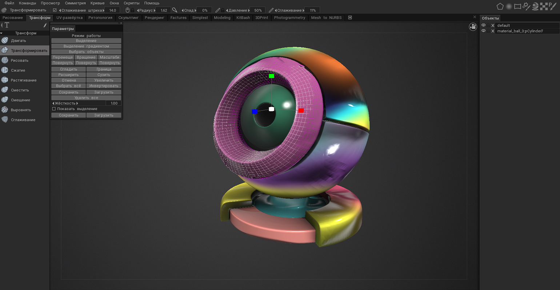This screenshot has height=290, width=560.
Task: Open the checkerboard pattern icon at top right
Action: 544,6
